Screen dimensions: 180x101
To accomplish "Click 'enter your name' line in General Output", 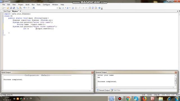I will tap(105, 75).
